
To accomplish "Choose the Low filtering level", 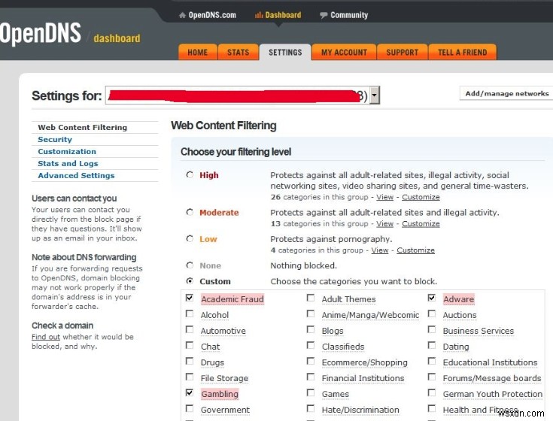I will click(190, 239).
